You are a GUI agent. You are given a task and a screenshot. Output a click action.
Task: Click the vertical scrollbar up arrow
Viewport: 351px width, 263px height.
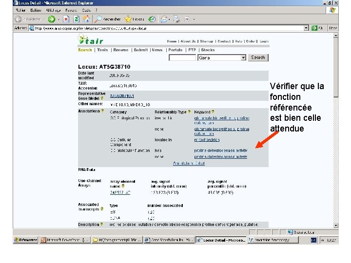tap(335, 36)
